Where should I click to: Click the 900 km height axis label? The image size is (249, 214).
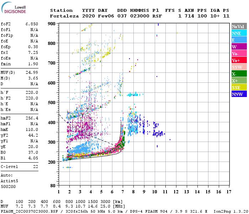pyautogui.click(x=52, y=24)
